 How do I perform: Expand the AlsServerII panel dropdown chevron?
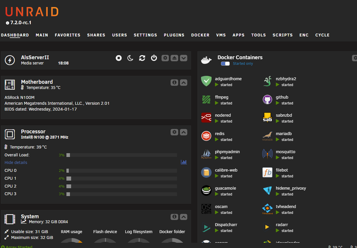[x=183, y=58]
